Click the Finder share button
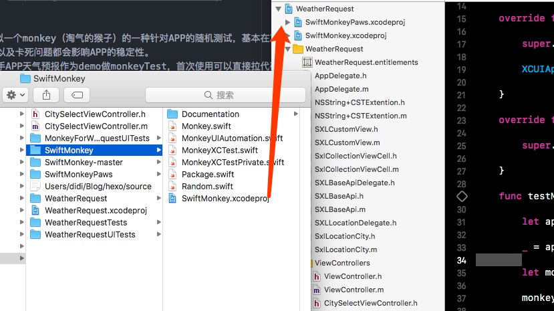554x311 pixels. click(x=46, y=95)
